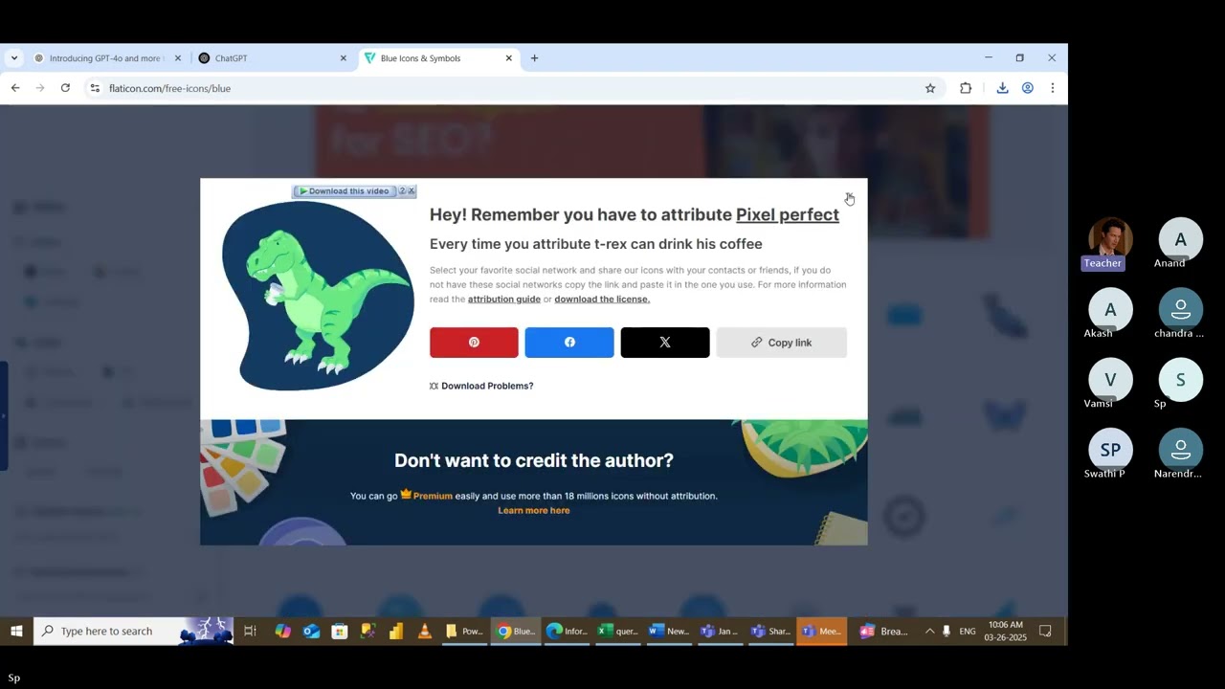Open the attribution guide link
Screen dimensions: 1225x689
pyautogui.click(x=504, y=300)
